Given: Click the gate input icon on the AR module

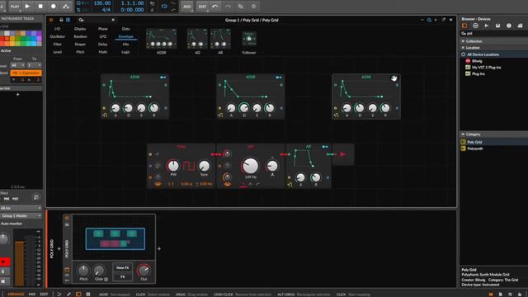Looking at the screenshot, I should [290, 185].
